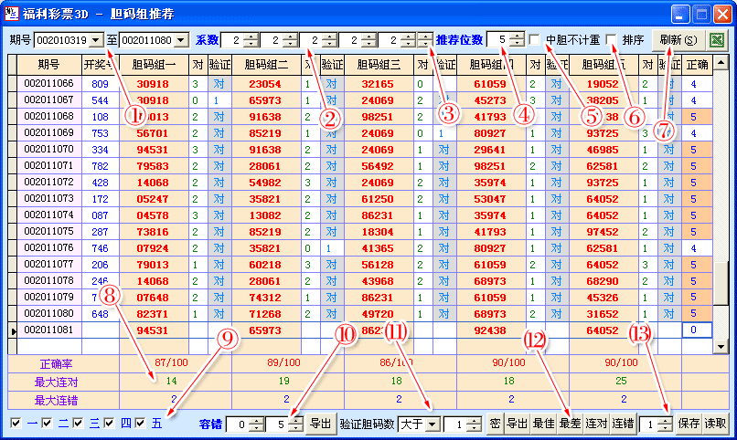Select period cell 002011081 in last row
The height and width of the screenshot is (440, 737).
pos(49,330)
